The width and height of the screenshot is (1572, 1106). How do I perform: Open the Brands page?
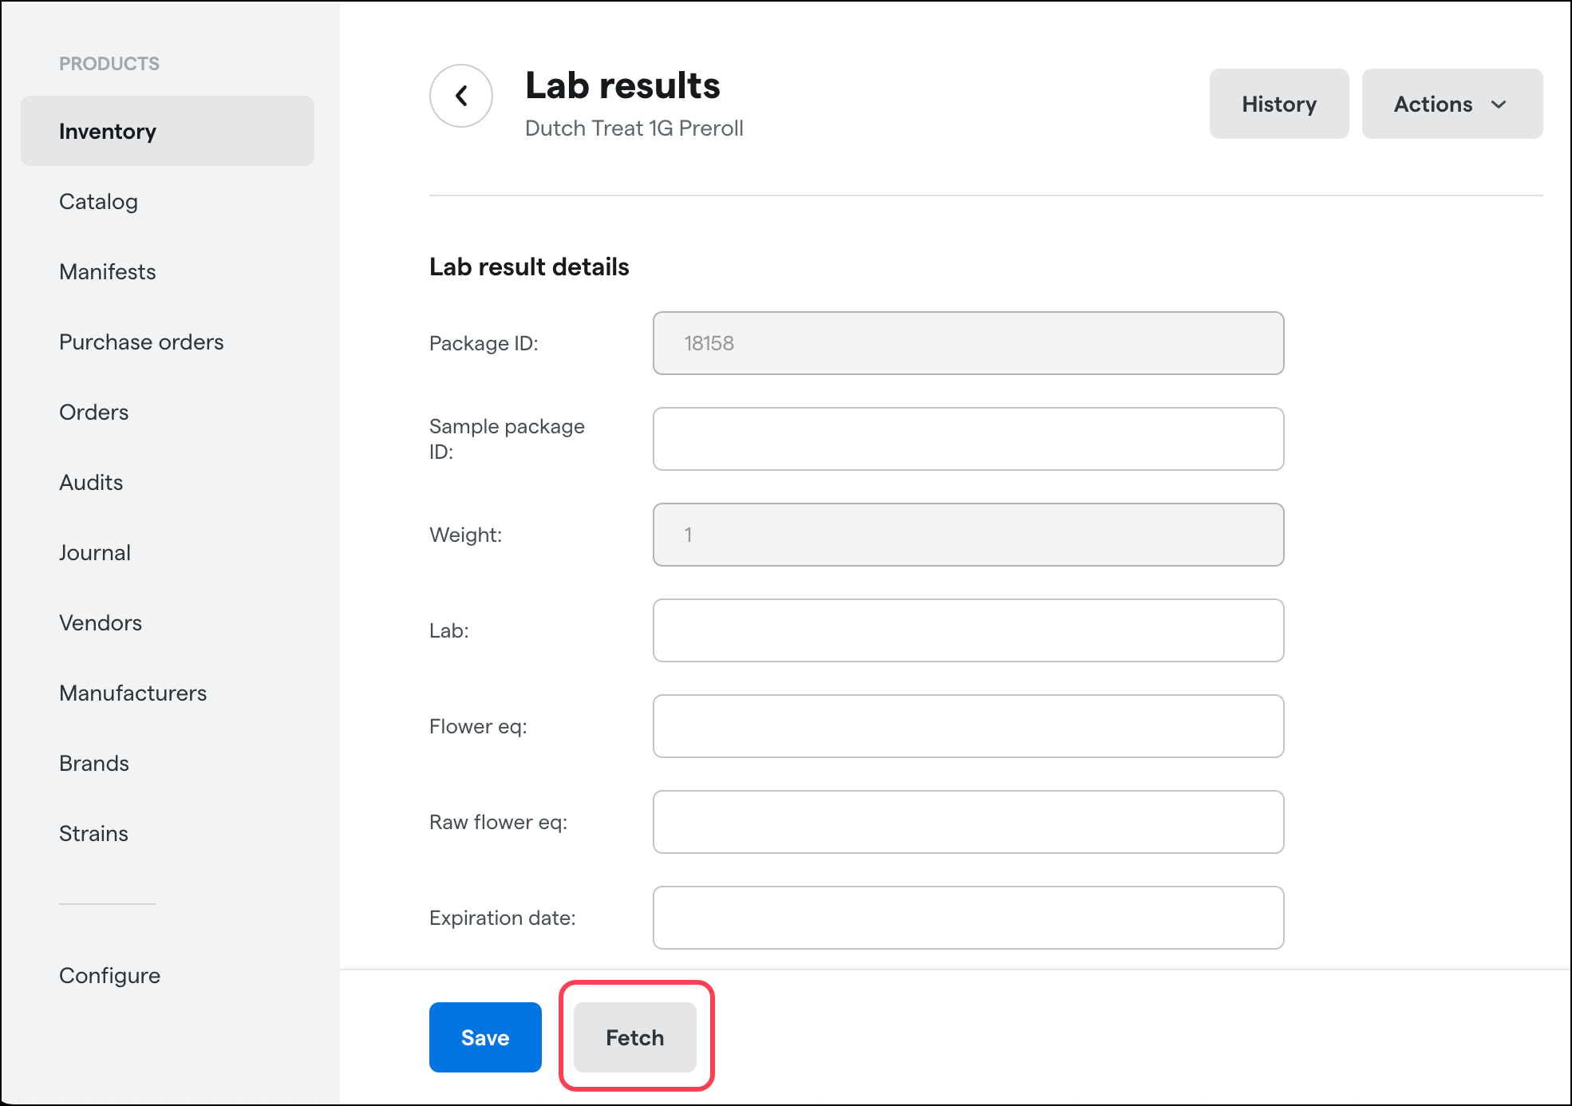click(x=93, y=763)
